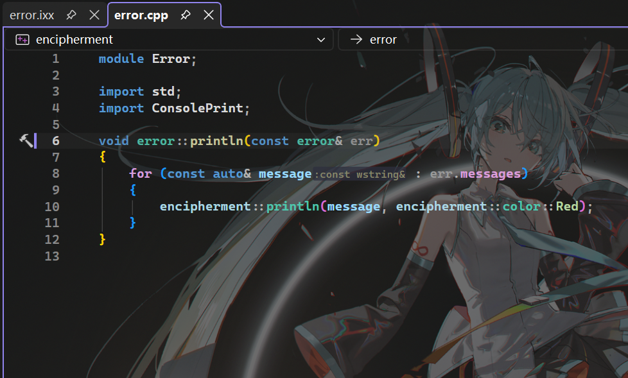Select the error.cpp tab

tap(141, 15)
